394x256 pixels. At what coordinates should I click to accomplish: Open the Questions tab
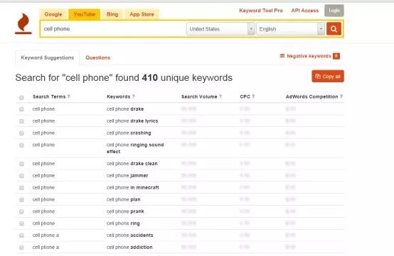pyautogui.click(x=97, y=57)
